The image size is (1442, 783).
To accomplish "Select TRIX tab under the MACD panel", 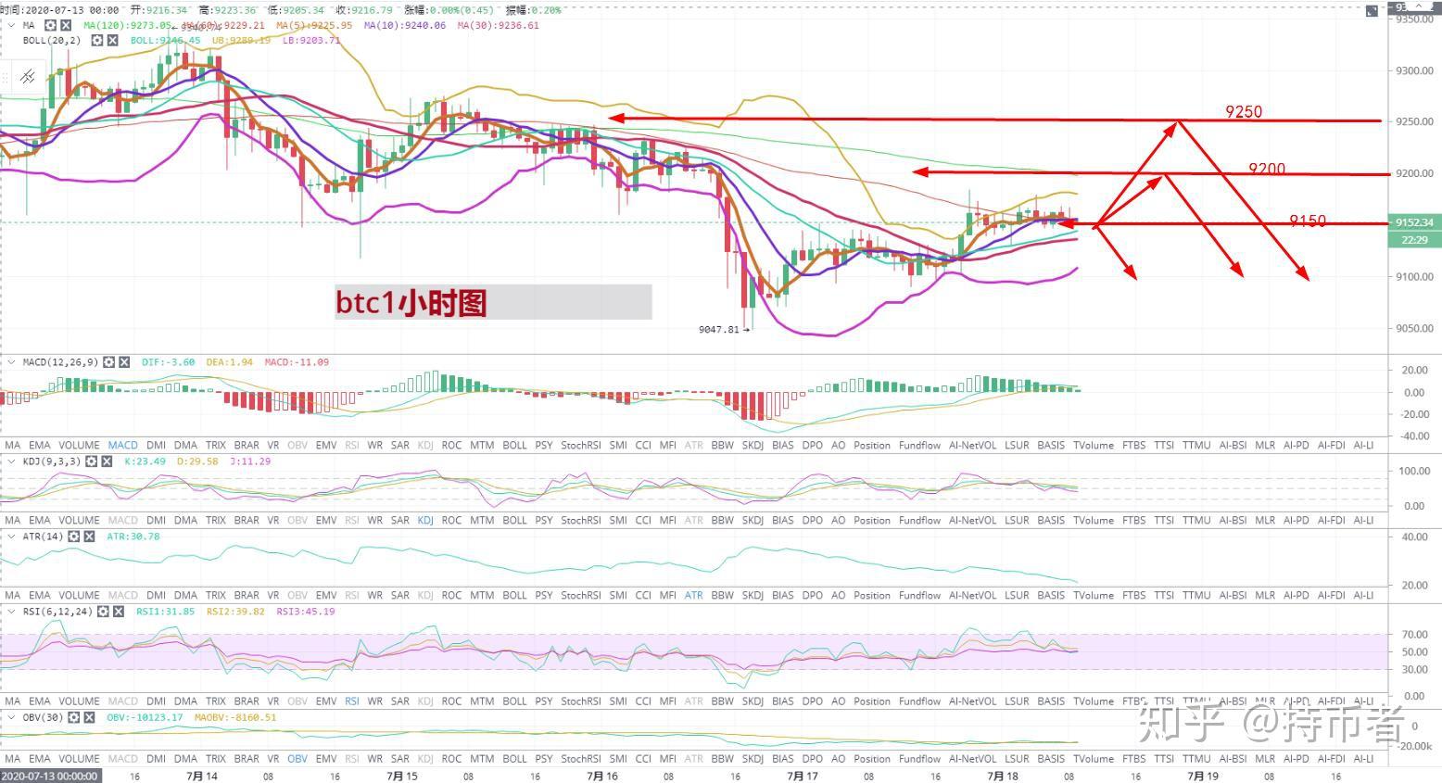I will point(216,446).
